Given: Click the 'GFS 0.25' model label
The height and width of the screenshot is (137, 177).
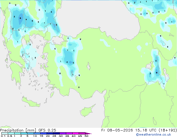Looking at the screenshot, I should click(47, 130).
